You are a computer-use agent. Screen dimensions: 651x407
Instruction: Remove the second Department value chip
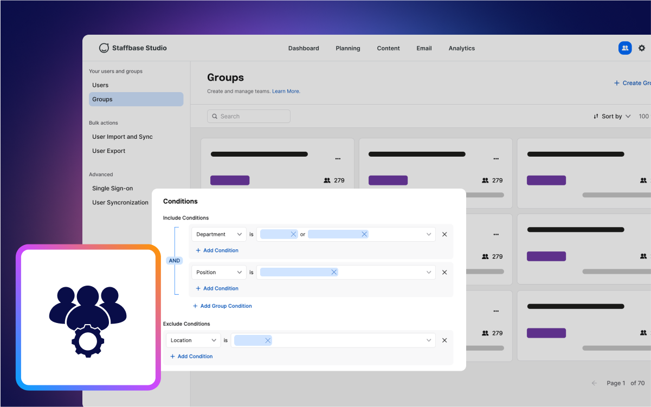364,234
